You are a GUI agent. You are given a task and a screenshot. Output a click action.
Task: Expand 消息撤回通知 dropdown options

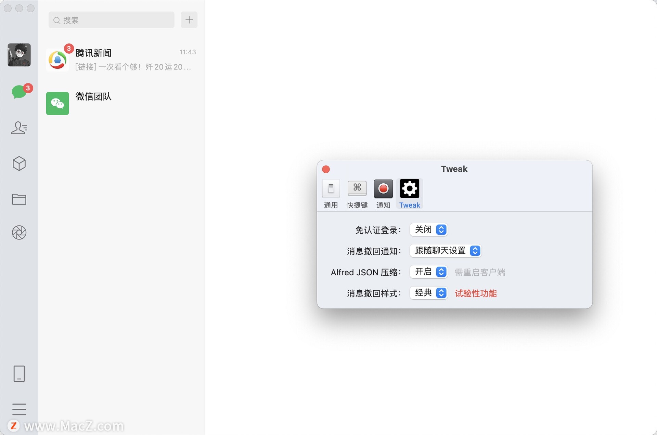click(x=475, y=251)
